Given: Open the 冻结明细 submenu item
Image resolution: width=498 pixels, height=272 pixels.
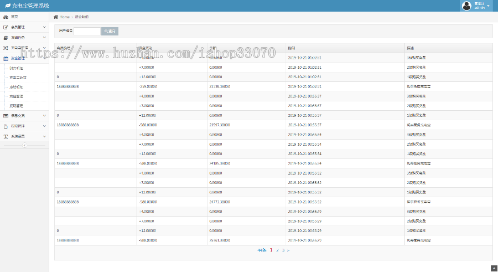Looking at the screenshot, I should 16,87.
